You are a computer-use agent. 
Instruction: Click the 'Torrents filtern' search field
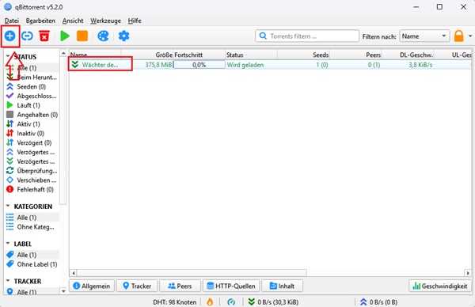coord(307,36)
